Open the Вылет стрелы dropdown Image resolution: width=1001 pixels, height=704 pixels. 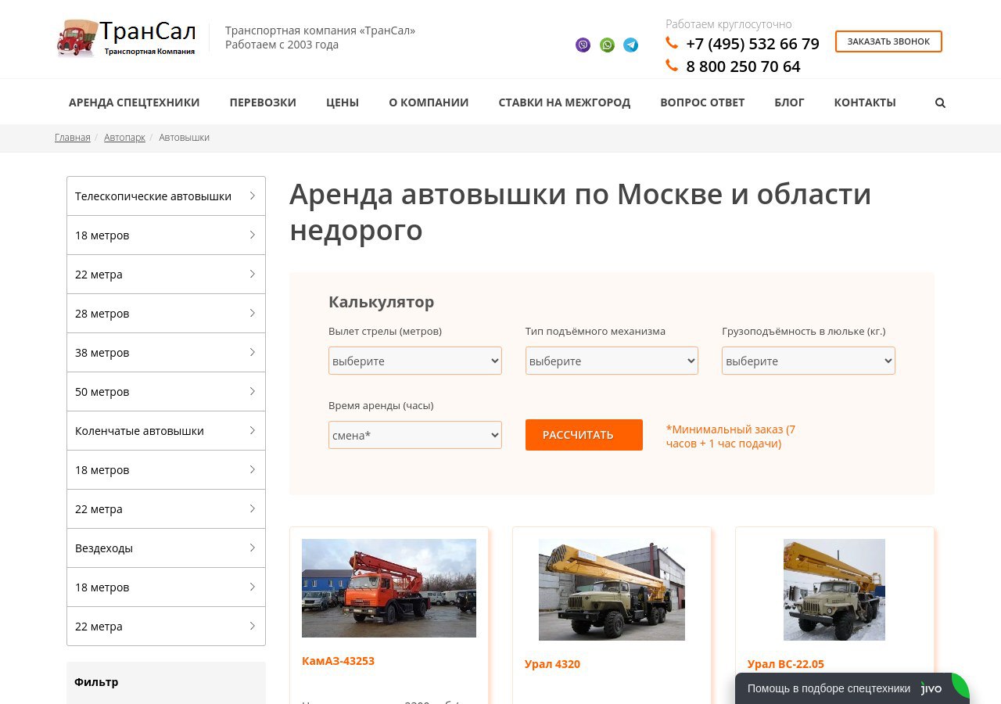[x=415, y=361]
